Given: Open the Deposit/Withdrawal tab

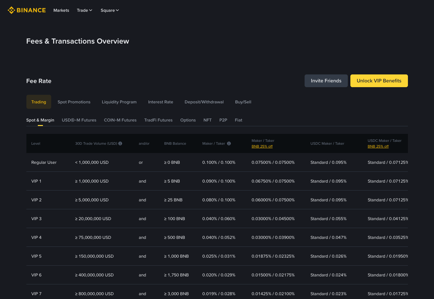Looking at the screenshot, I should click(x=204, y=102).
